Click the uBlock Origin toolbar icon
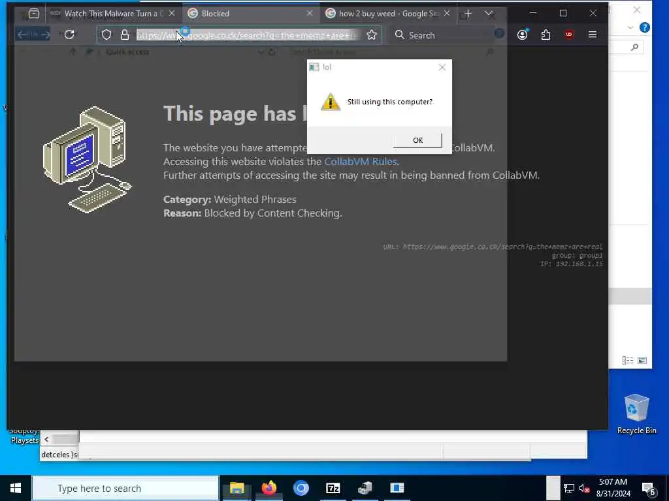The height and width of the screenshot is (501, 669). click(569, 35)
